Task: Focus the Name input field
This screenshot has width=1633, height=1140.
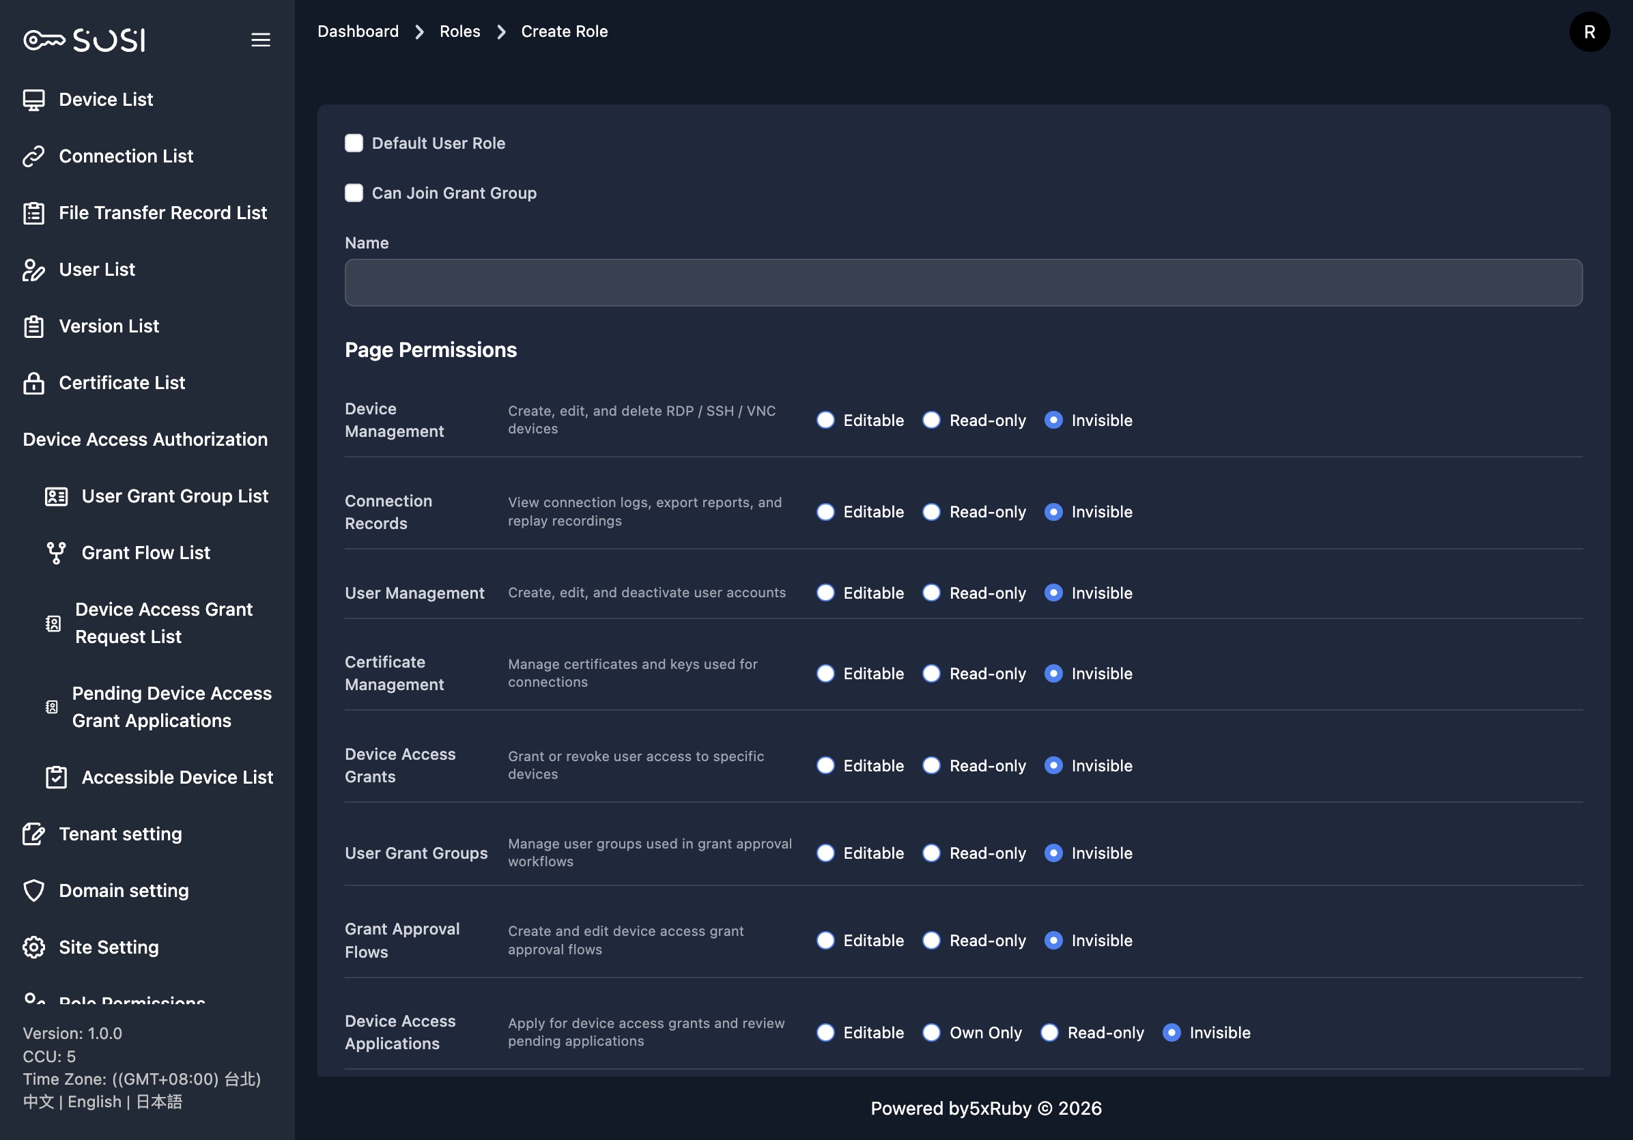Action: pyautogui.click(x=963, y=283)
